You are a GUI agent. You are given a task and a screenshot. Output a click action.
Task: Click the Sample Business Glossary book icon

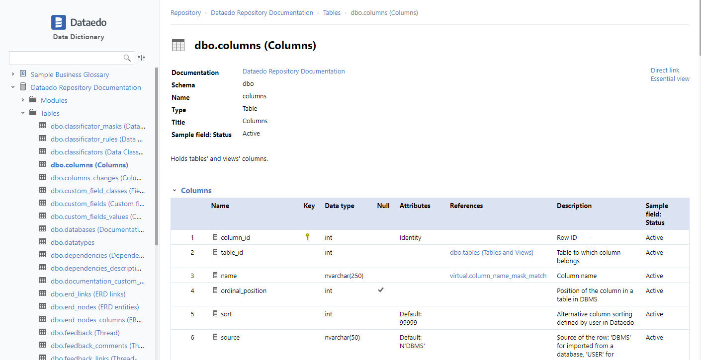(23, 74)
